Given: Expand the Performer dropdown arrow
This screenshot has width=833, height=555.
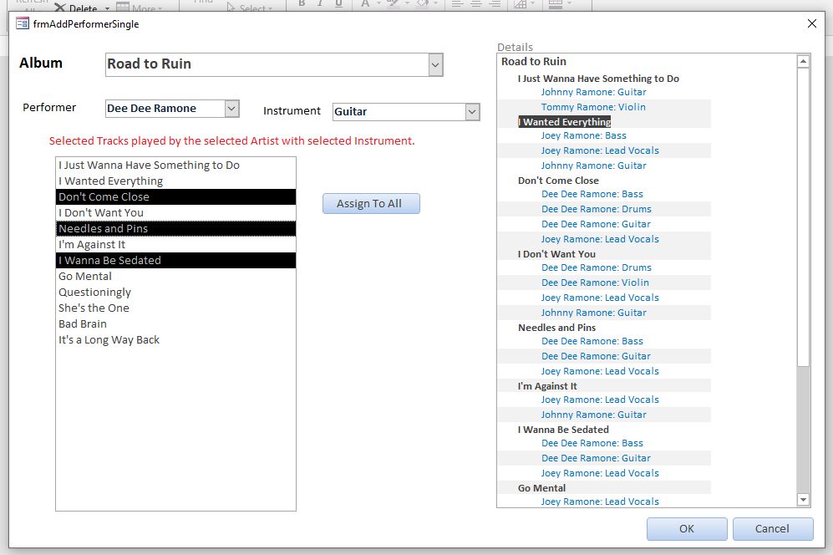Looking at the screenshot, I should tap(231, 109).
